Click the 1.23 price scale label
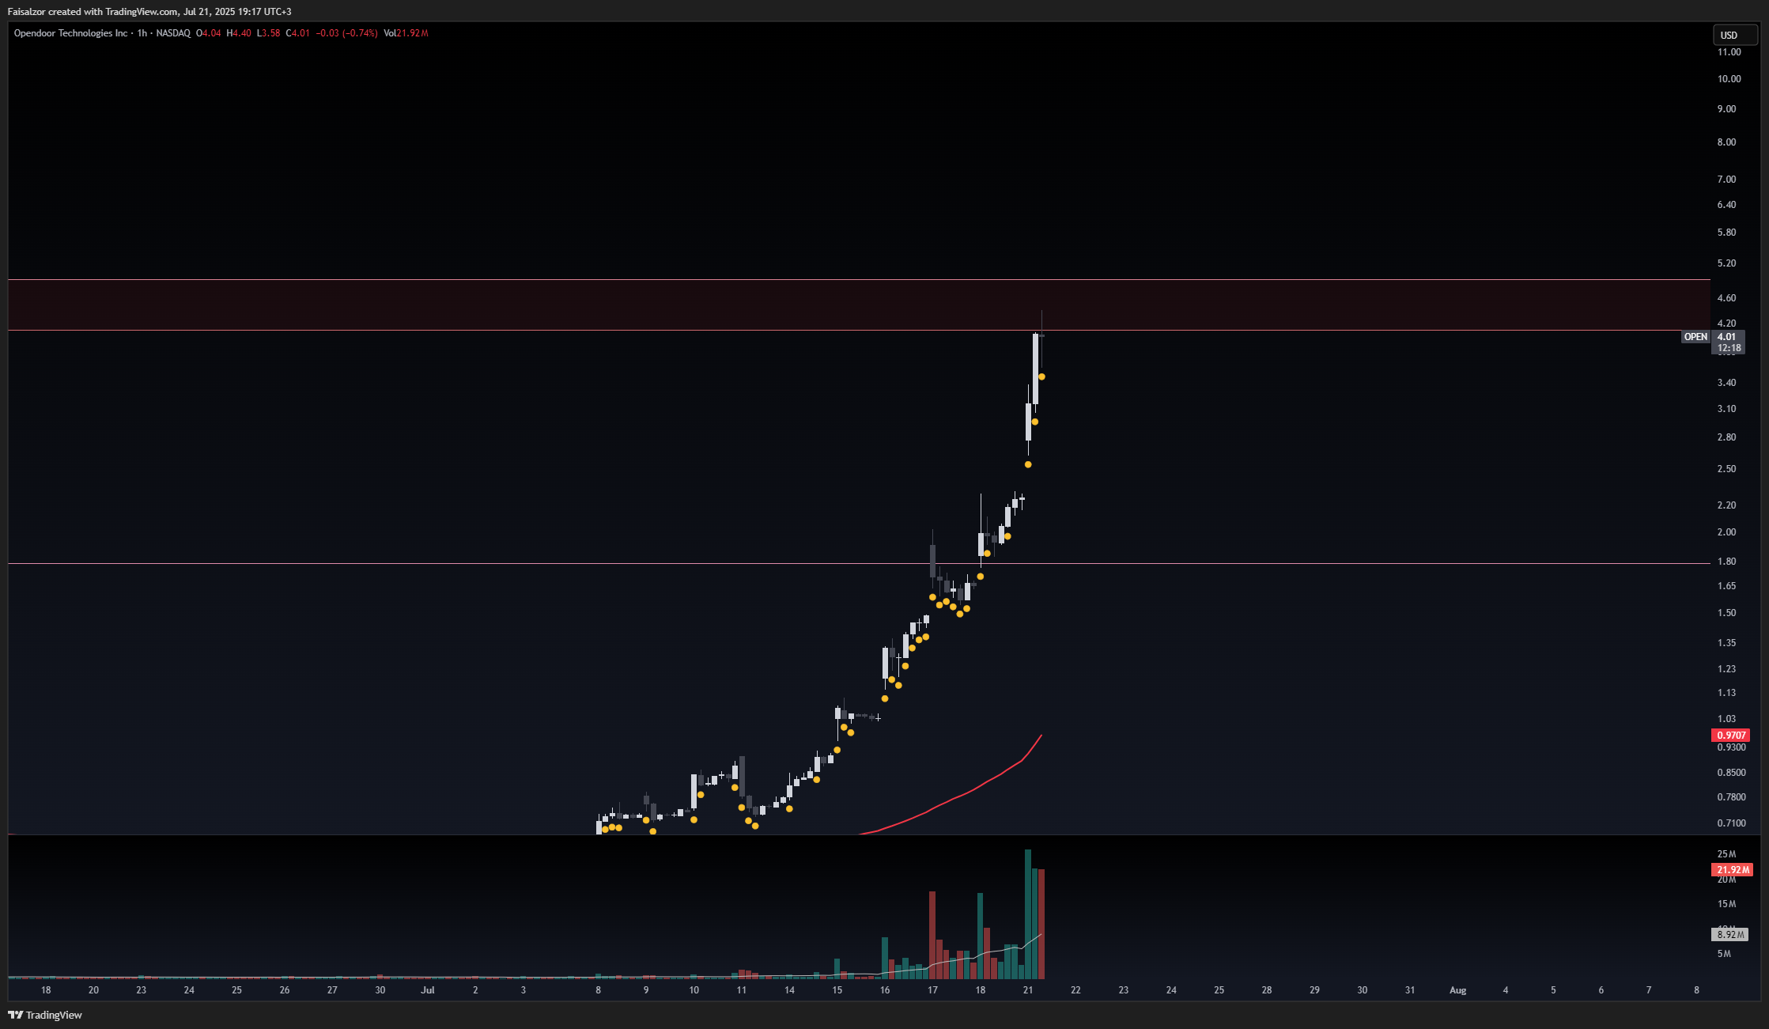1769x1029 pixels. tap(1726, 669)
